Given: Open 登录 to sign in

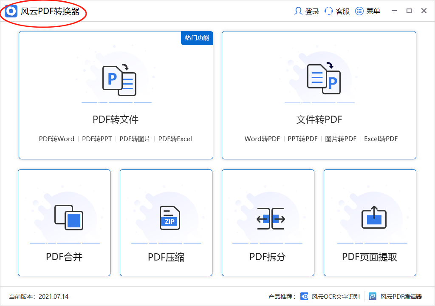Looking at the screenshot, I should pos(312,11).
